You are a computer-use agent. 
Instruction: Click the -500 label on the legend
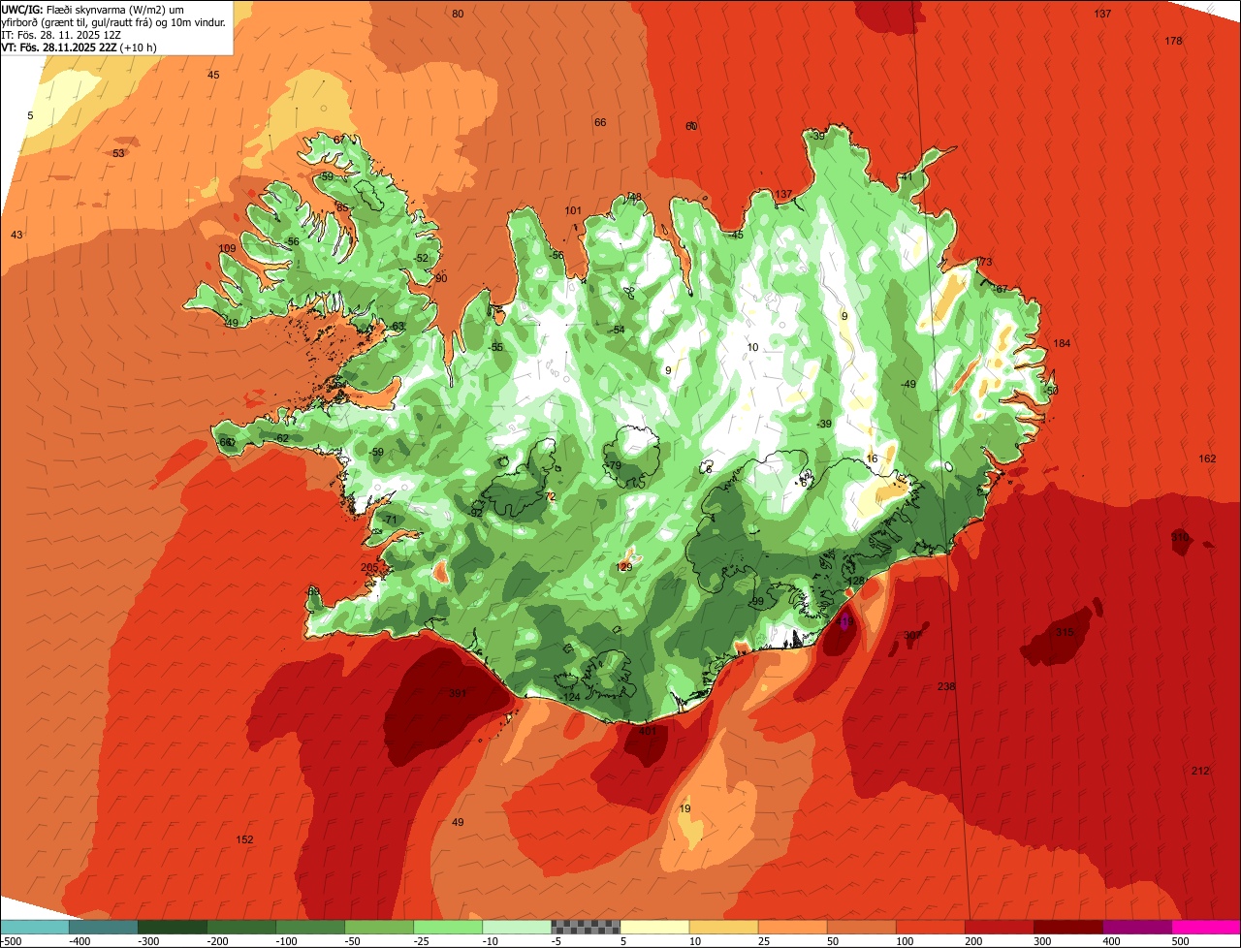coord(11,940)
